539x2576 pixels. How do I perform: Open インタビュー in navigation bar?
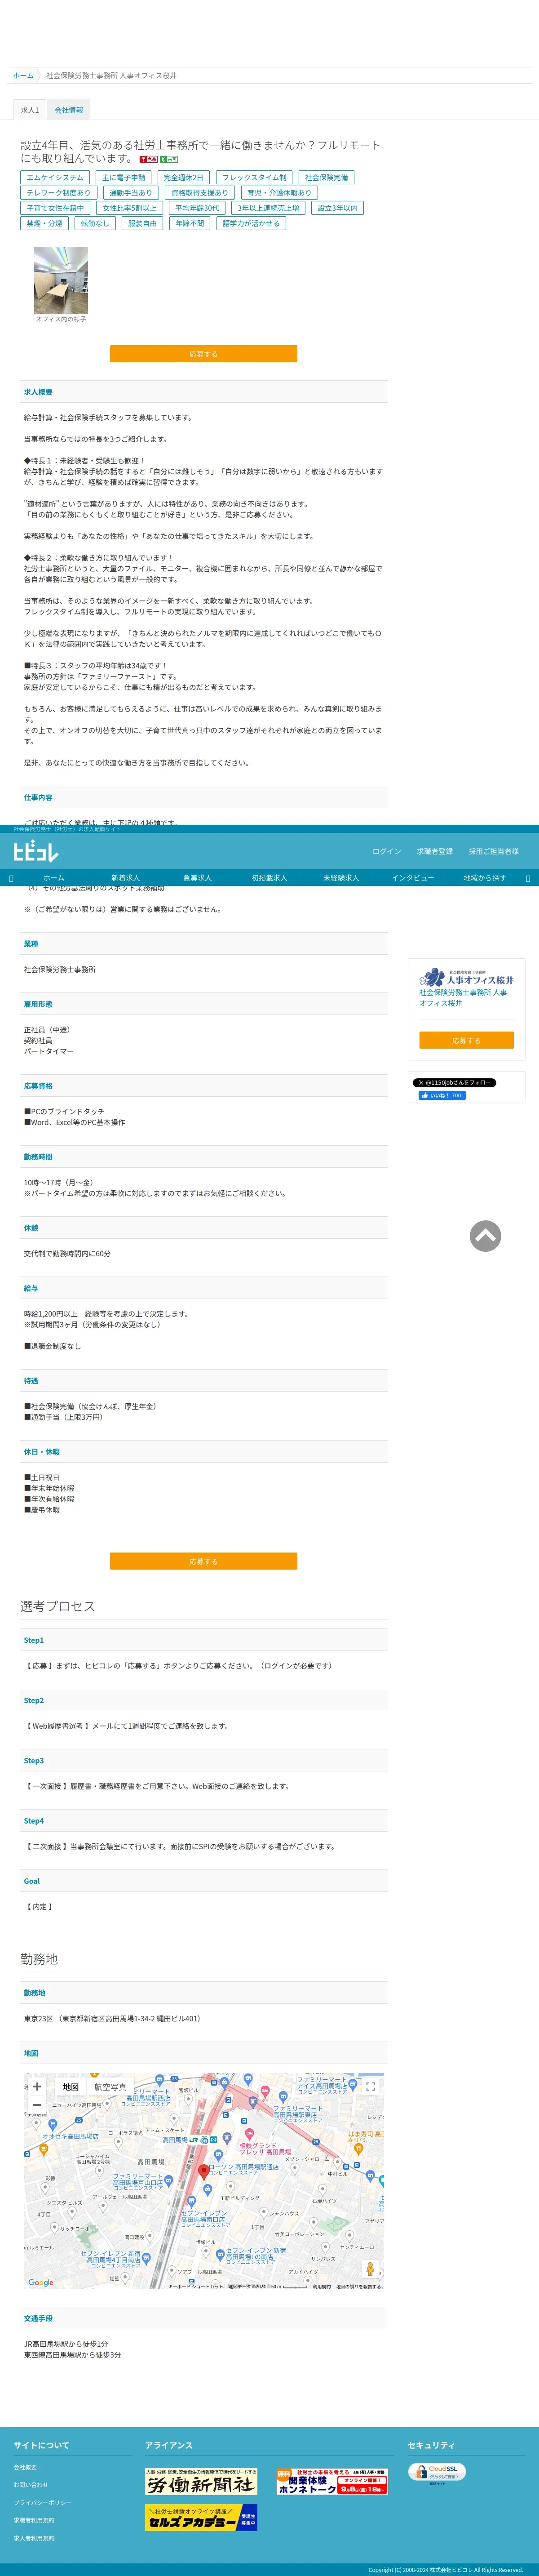(413, 878)
